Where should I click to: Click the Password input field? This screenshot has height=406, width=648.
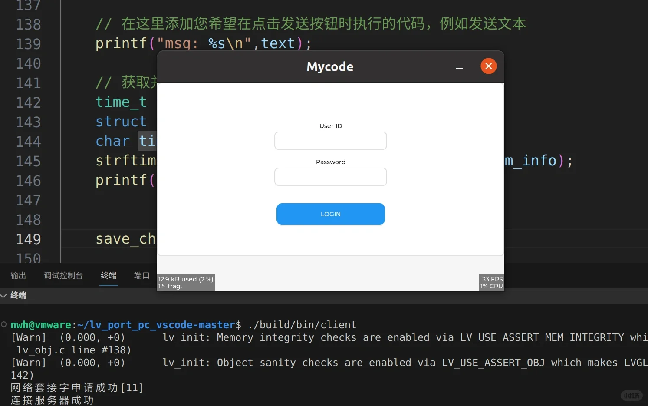coord(330,177)
